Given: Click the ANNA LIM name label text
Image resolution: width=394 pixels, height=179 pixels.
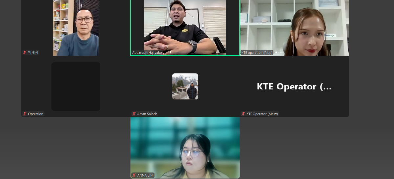Looking at the screenshot, I should (145, 175).
